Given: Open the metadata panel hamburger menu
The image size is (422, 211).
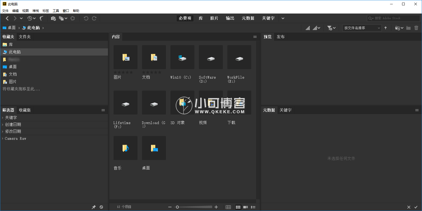Looking at the screenshot, I should [417, 110].
